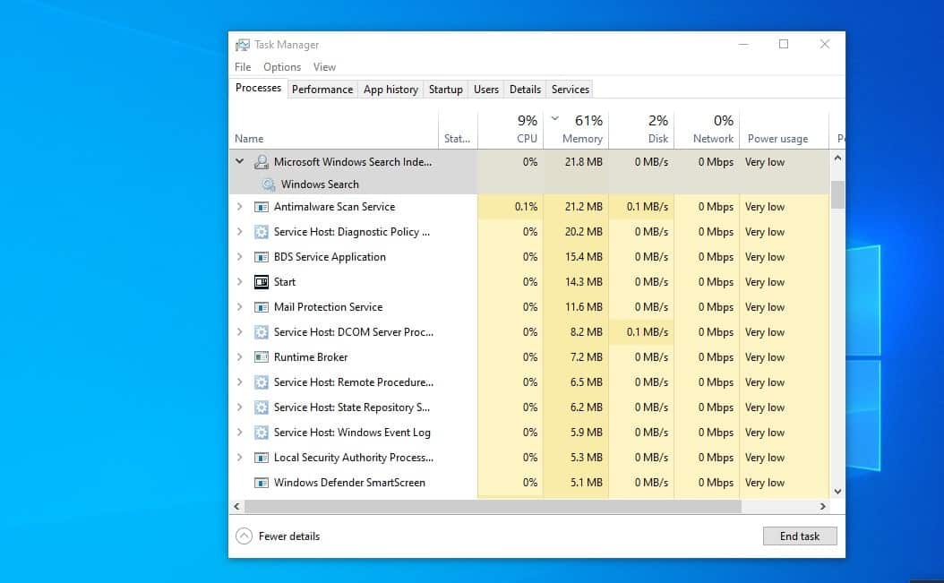Viewport: 944px width, 583px height.
Task: Open the Details tab
Action: click(x=525, y=90)
